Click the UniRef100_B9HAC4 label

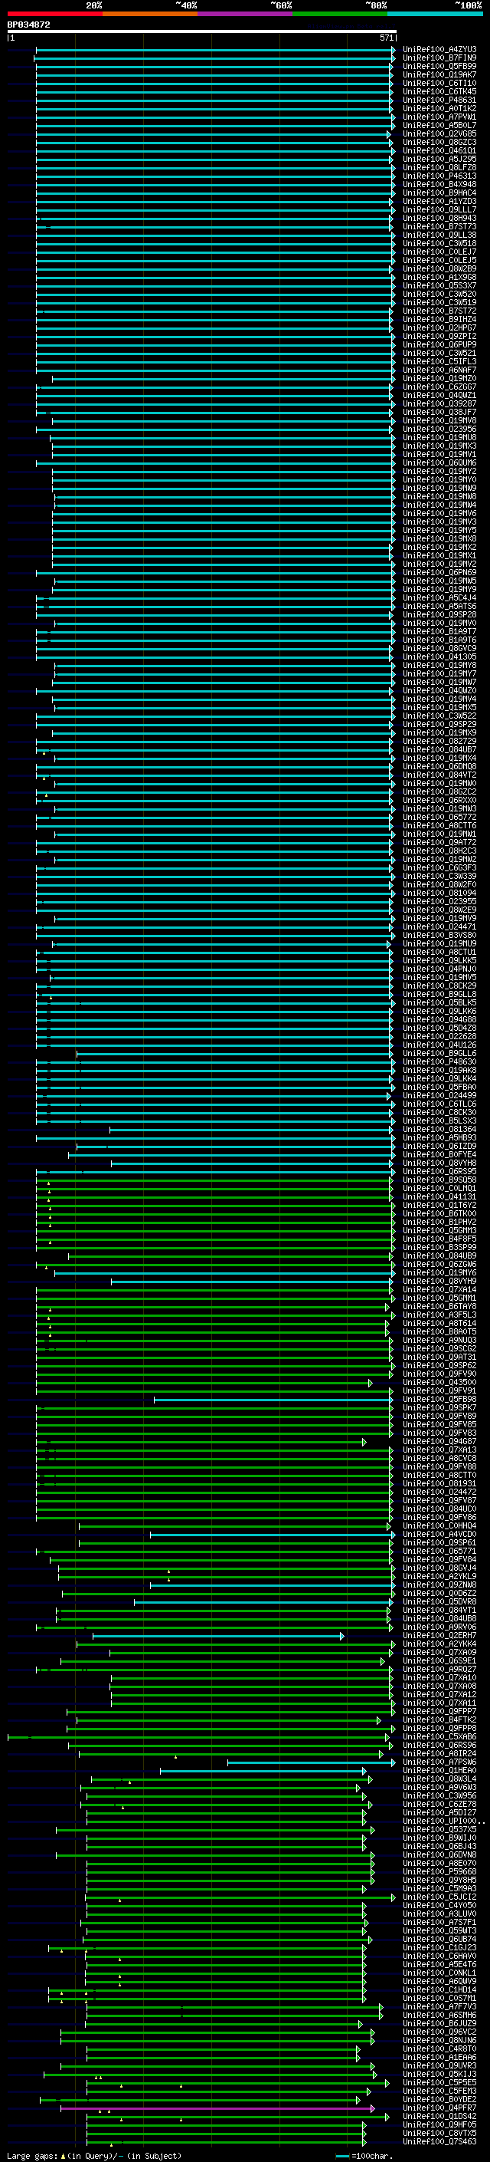pyautogui.click(x=439, y=193)
